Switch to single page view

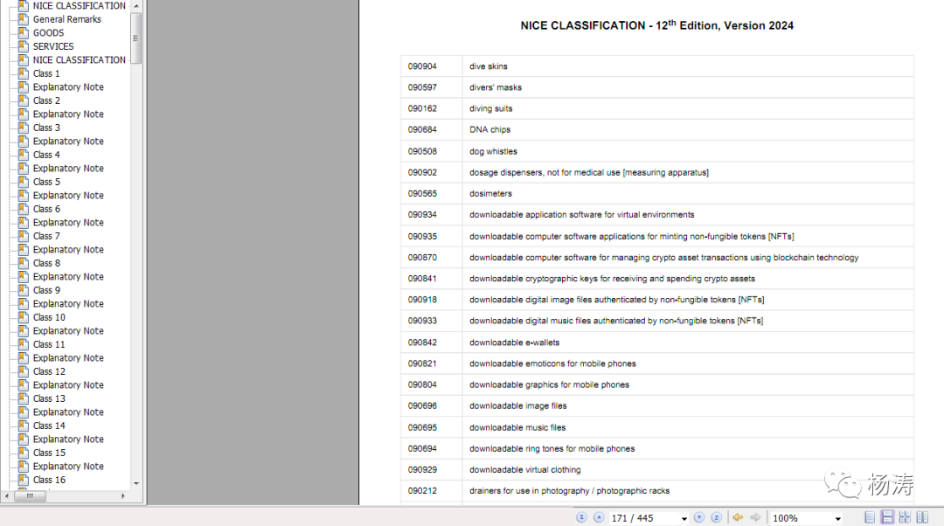point(870,517)
